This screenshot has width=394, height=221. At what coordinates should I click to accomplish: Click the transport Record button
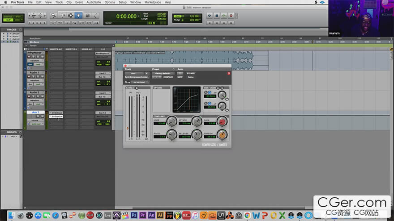(x=231, y=16)
